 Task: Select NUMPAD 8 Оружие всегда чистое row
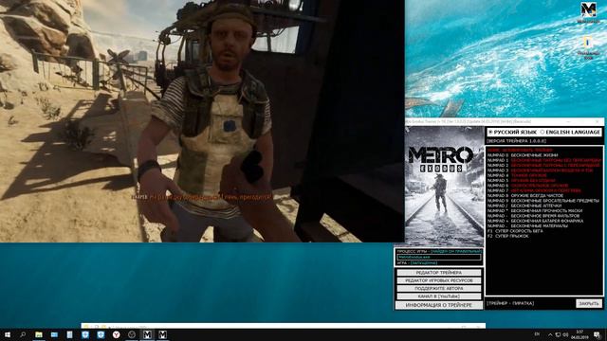click(x=525, y=196)
